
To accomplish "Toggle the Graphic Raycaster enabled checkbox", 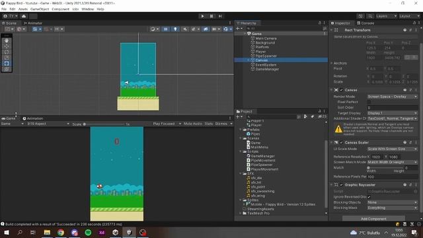I will pyautogui.click(x=341, y=185).
